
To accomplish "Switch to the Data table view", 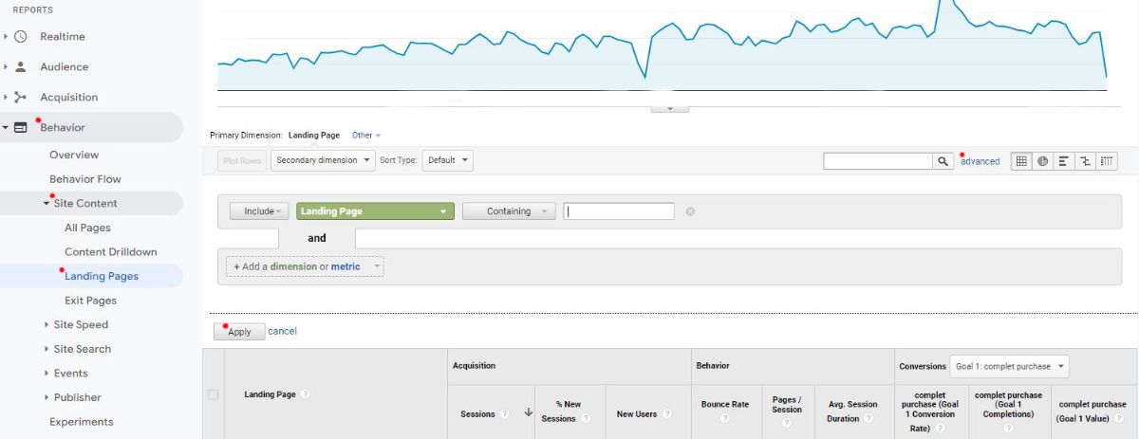I will coord(1021,161).
